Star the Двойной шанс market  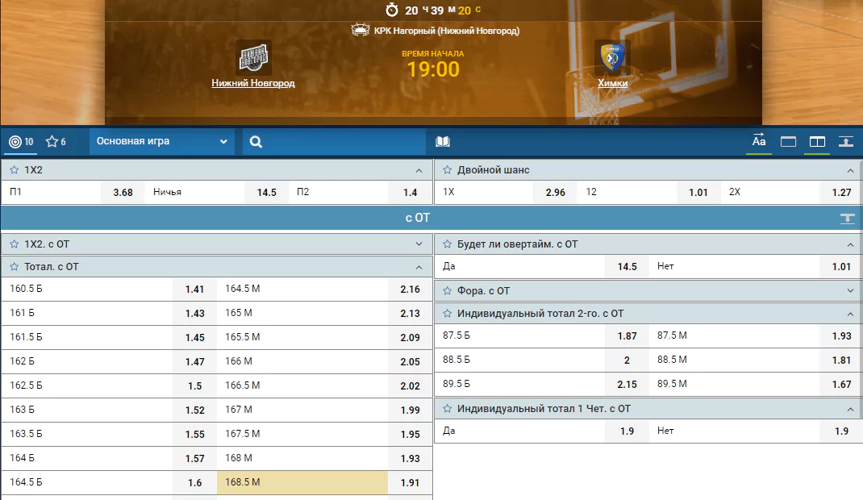(448, 170)
